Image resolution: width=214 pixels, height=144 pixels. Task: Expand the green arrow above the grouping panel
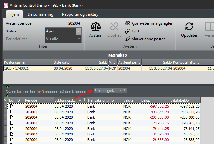coord(7,86)
